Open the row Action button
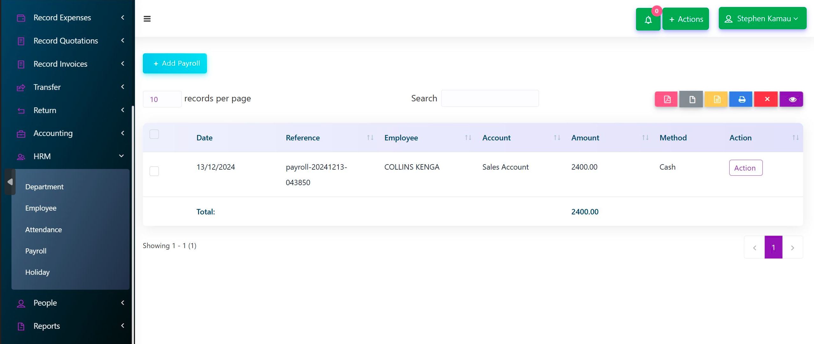The width and height of the screenshot is (814, 344). tap(746, 168)
